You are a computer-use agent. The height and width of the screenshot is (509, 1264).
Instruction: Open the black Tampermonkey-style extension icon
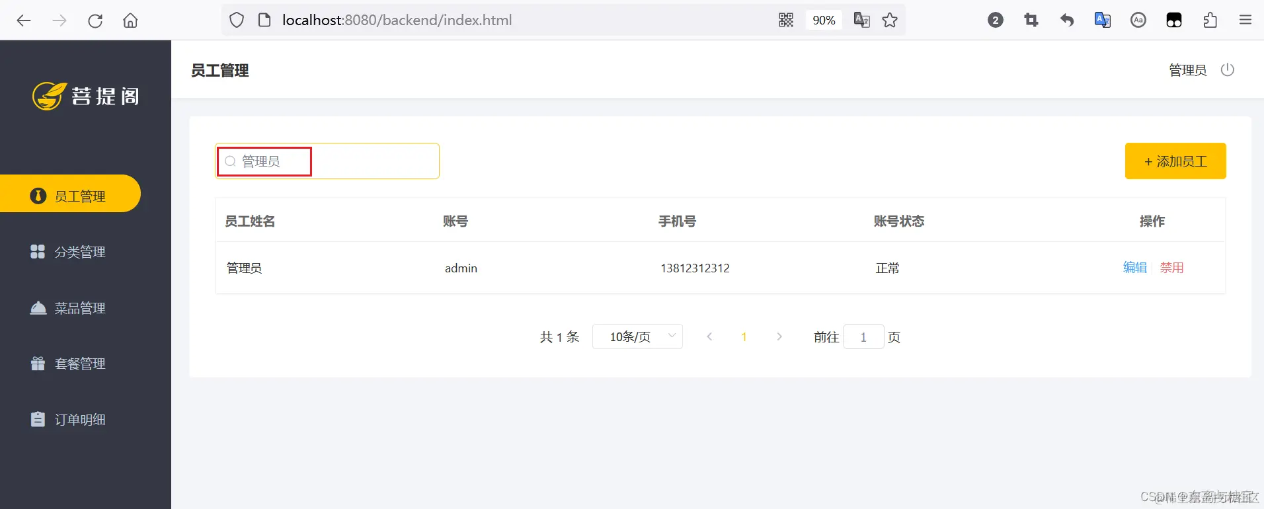(1174, 20)
